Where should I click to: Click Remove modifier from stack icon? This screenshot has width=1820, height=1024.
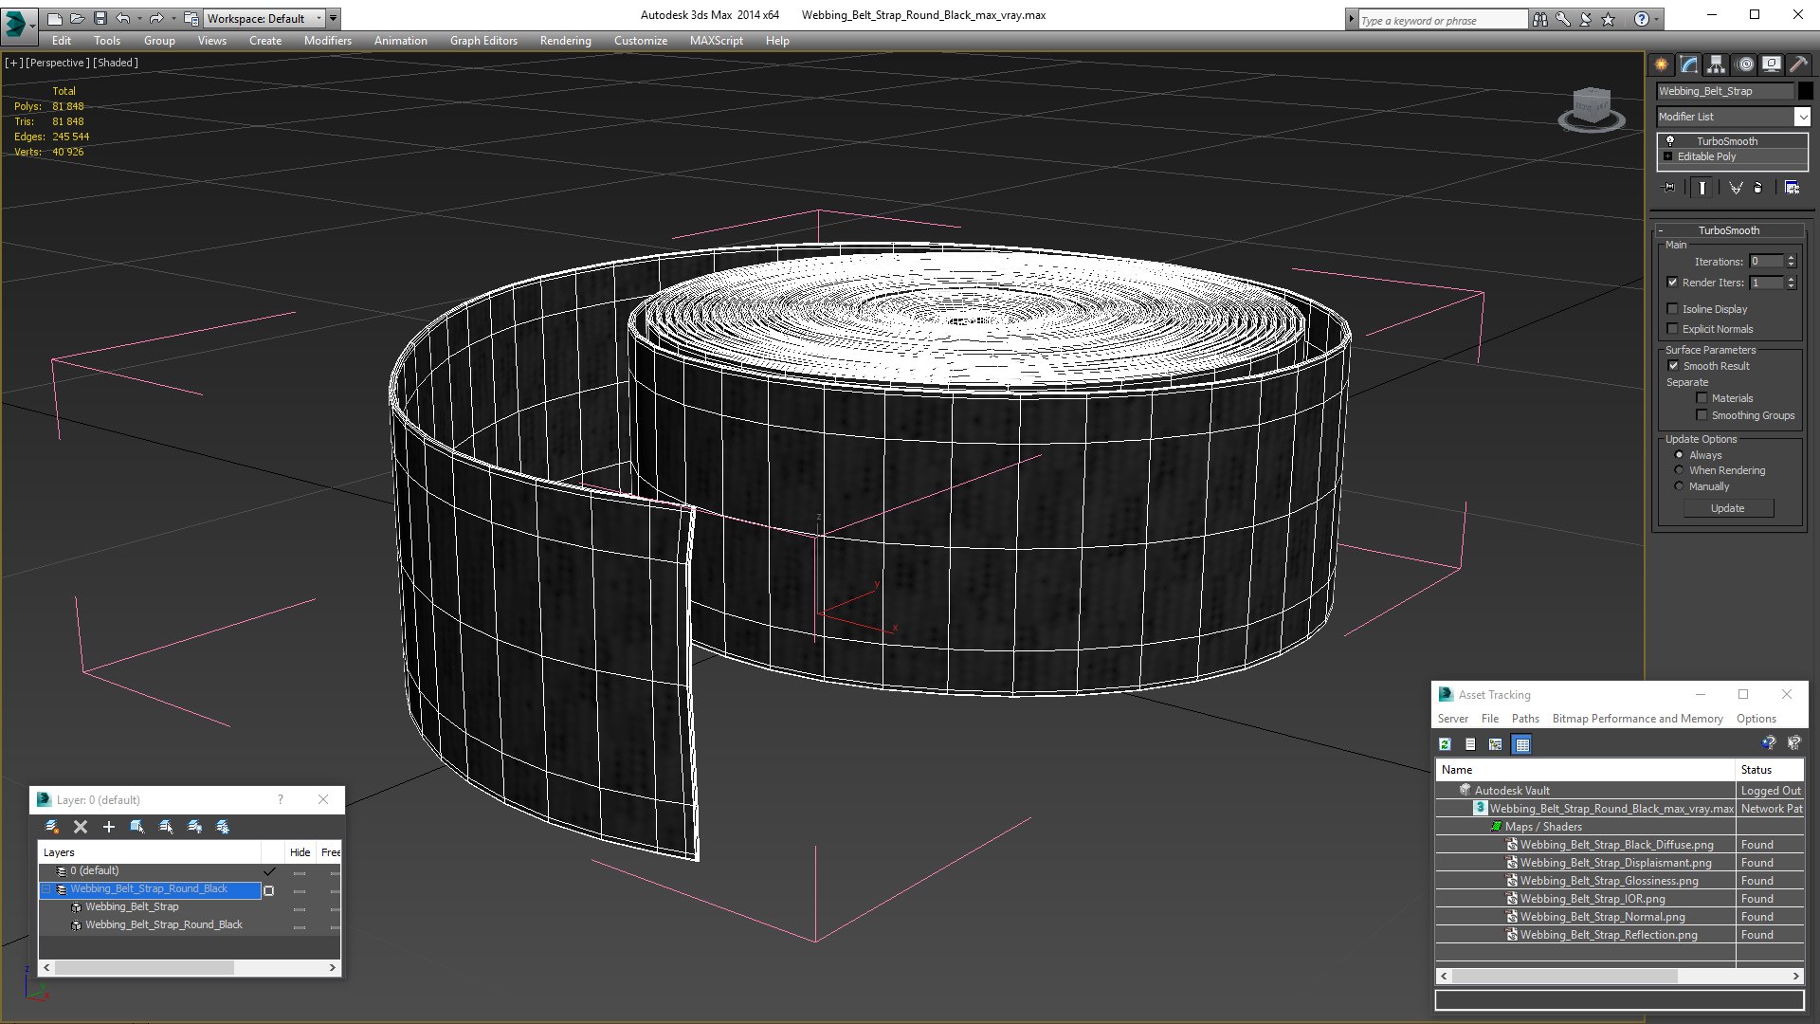pos(1757,188)
